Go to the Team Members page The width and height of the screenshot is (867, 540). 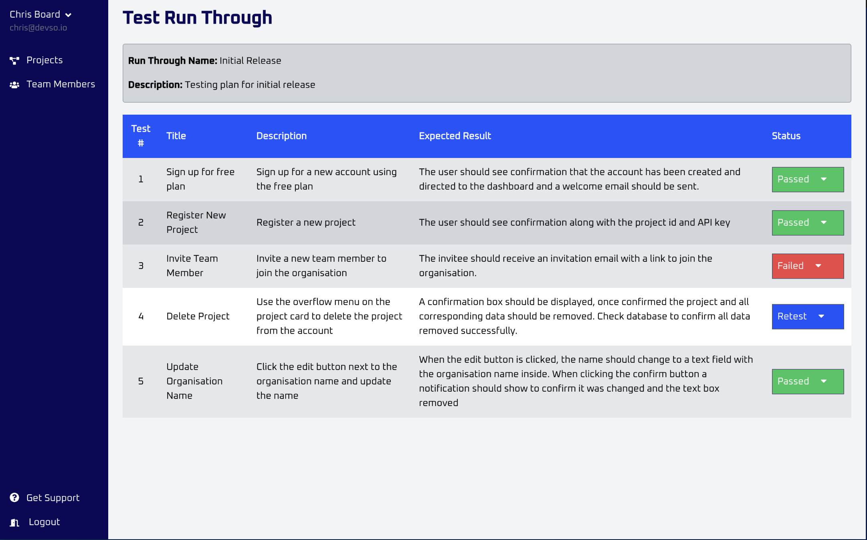pos(61,84)
